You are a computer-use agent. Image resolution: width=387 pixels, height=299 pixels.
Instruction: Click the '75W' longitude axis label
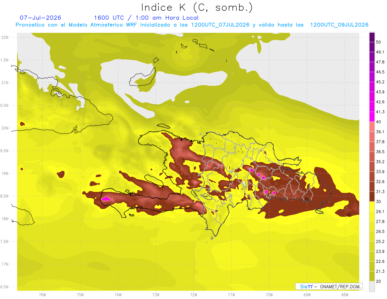point(80,294)
